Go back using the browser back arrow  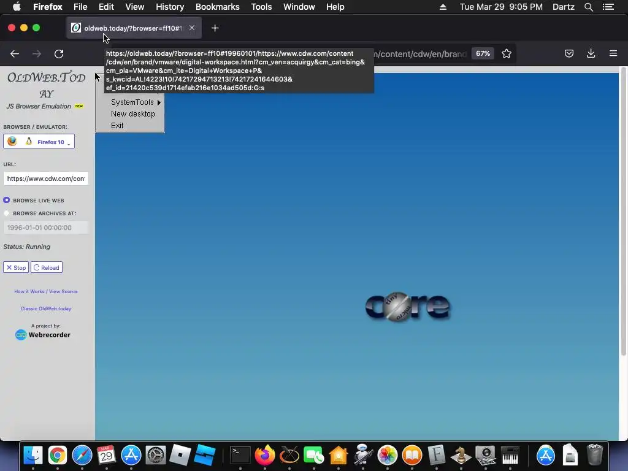pyautogui.click(x=15, y=54)
